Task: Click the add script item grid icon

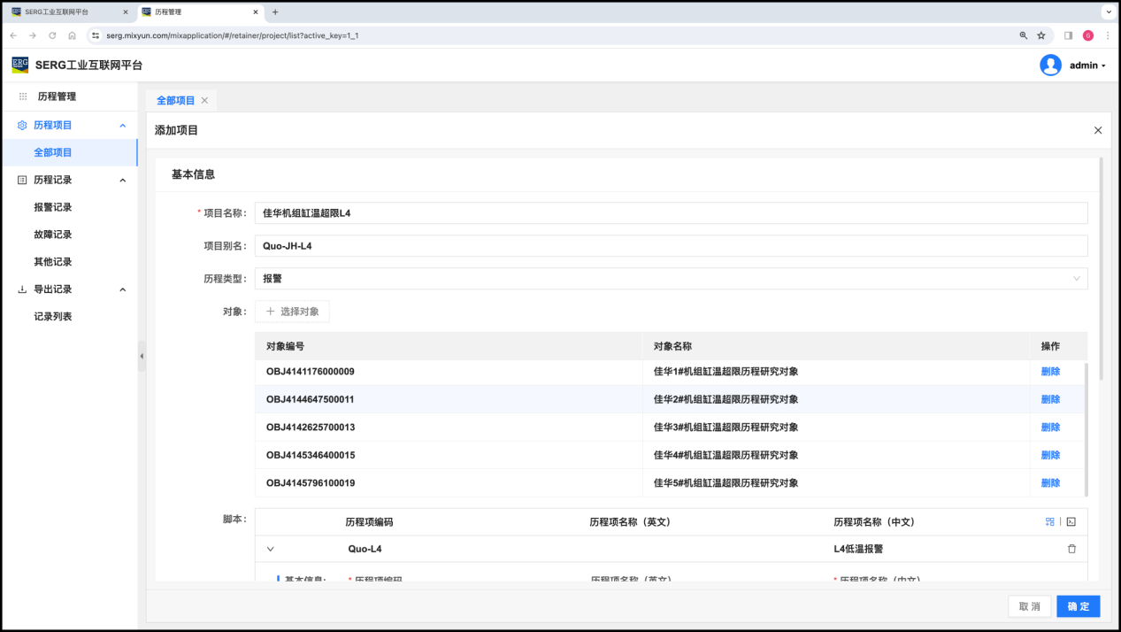Action: [x=1050, y=522]
